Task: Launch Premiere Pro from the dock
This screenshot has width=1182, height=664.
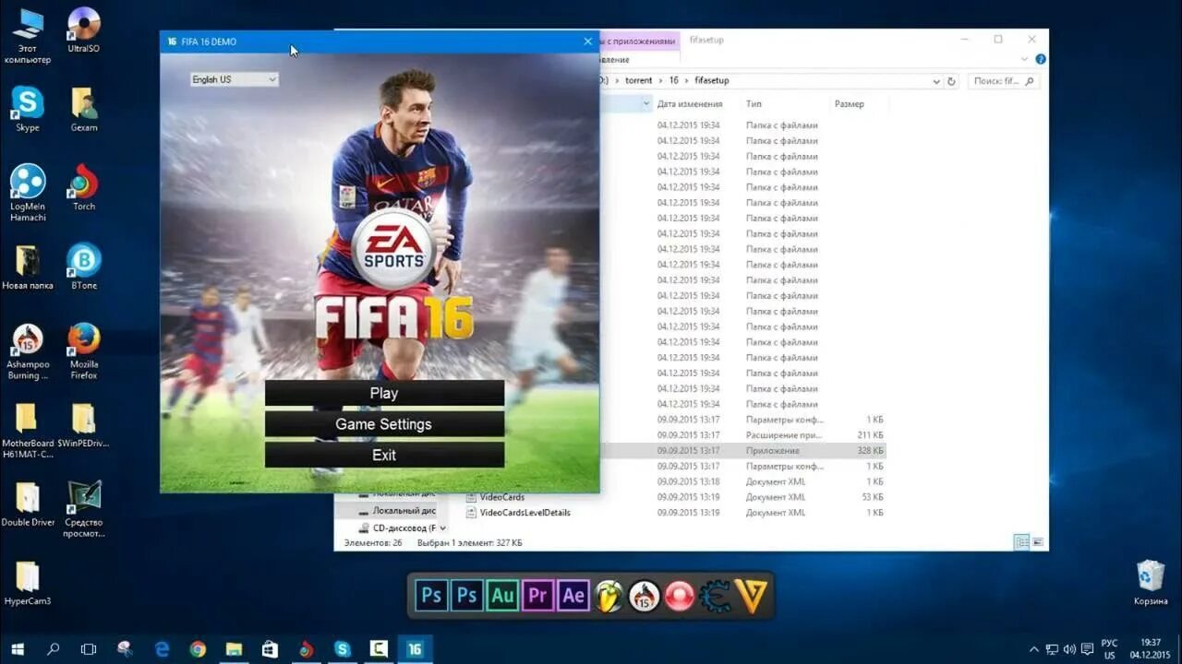Action: pos(537,596)
